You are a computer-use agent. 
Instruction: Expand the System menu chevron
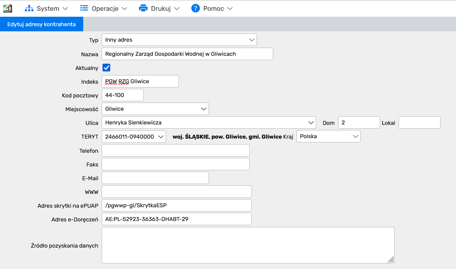[66, 9]
